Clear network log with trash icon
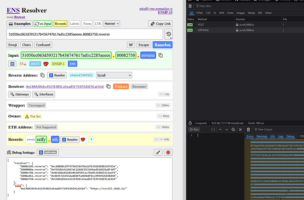This screenshot has width=304, height=200. pos(190,6)
